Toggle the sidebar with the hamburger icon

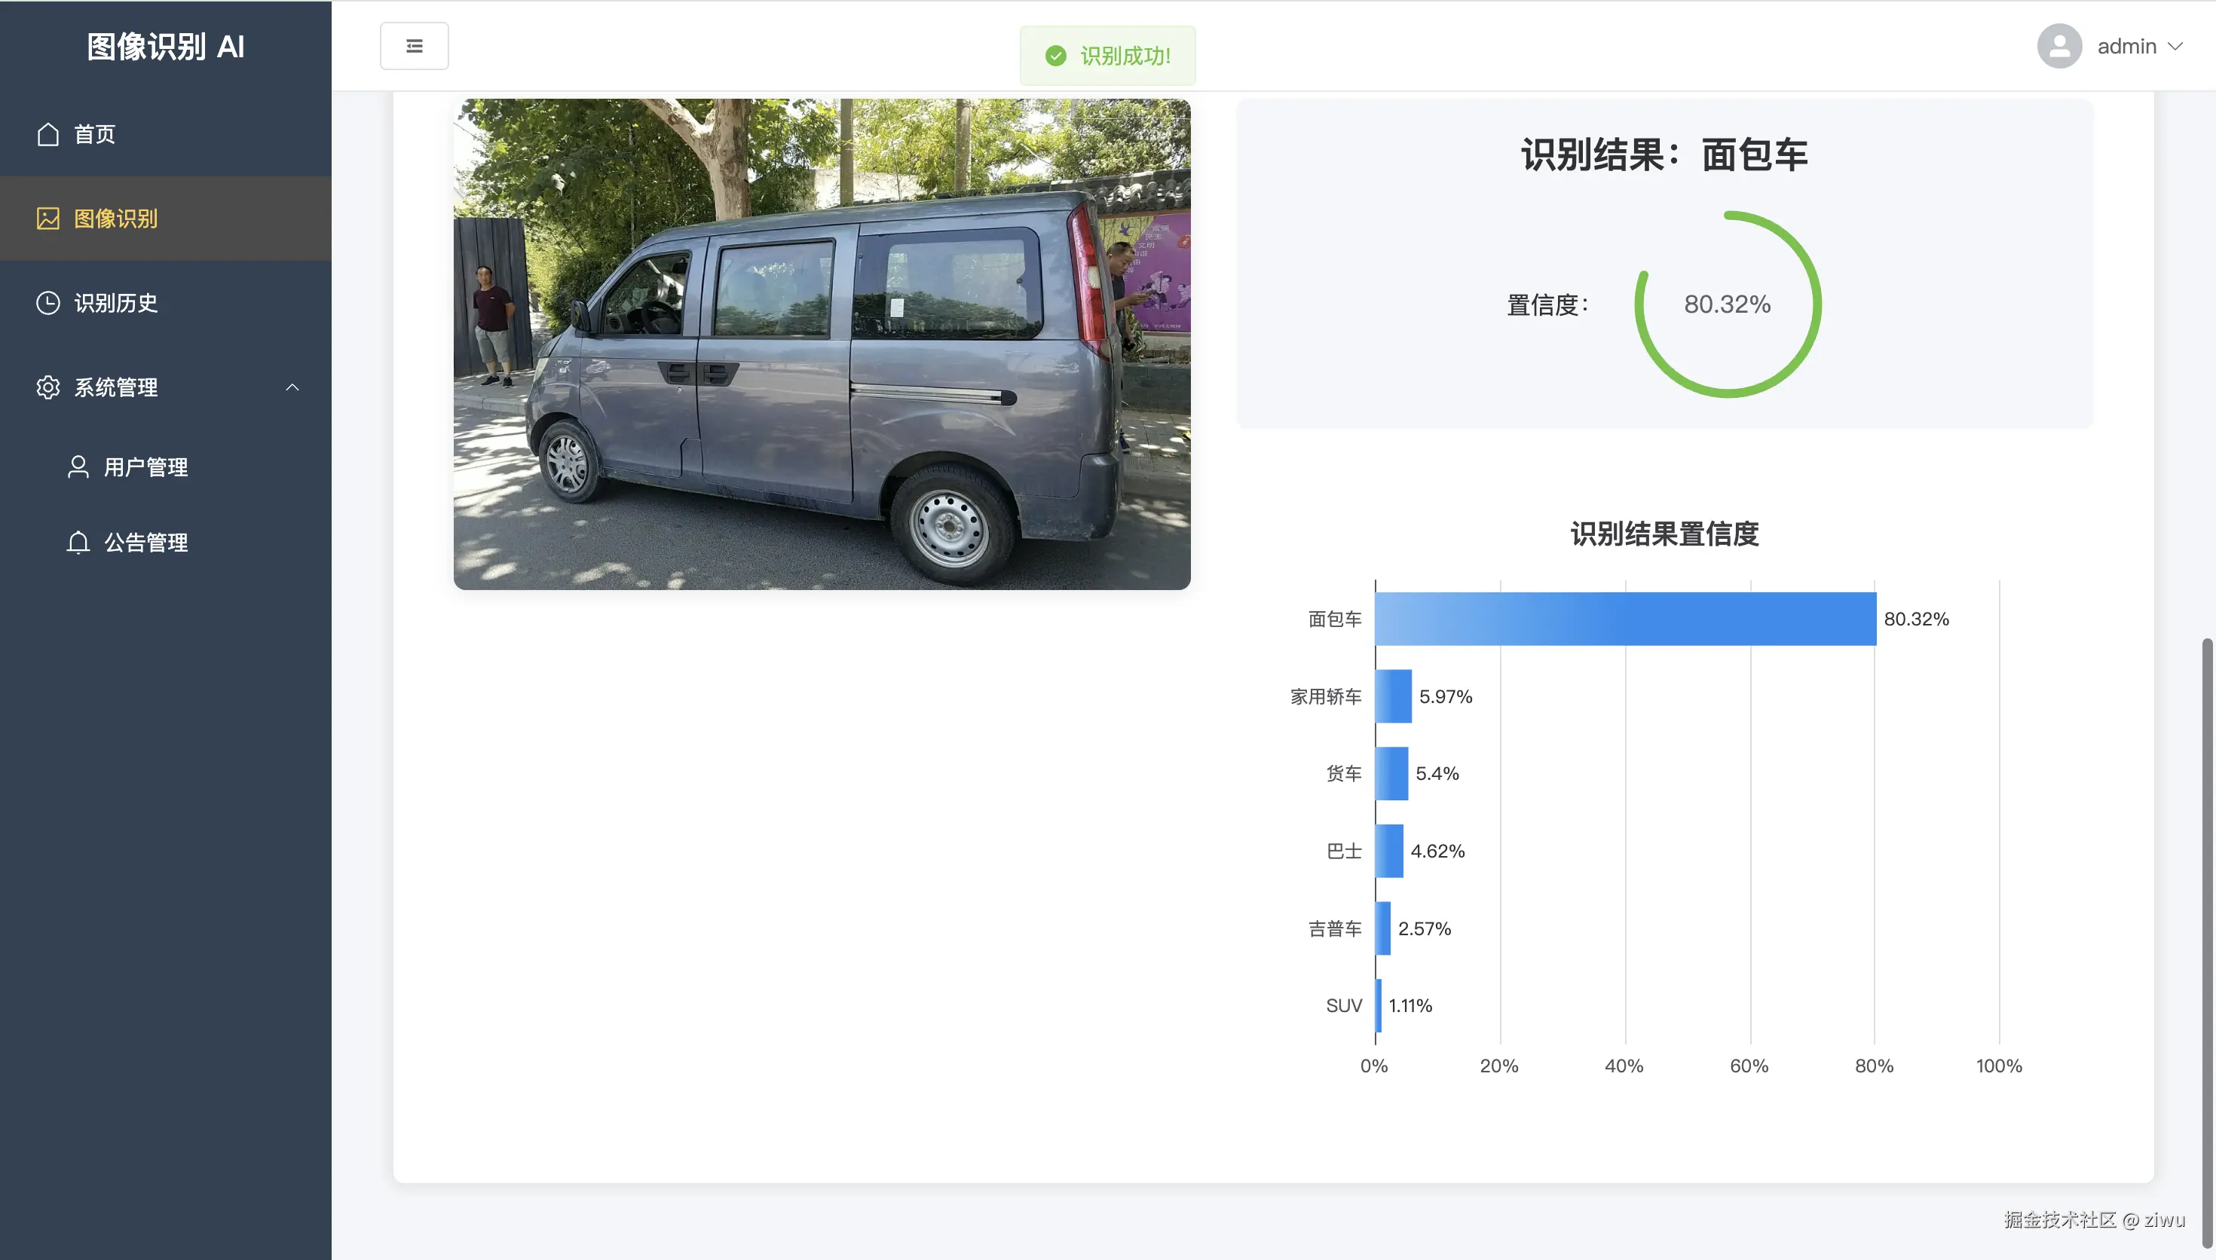(x=414, y=45)
